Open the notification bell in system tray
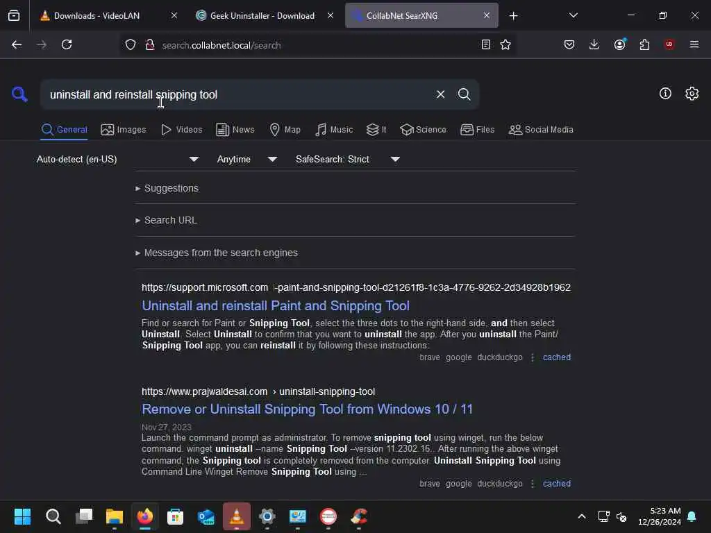This screenshot has width=711, height=533. 692,516
